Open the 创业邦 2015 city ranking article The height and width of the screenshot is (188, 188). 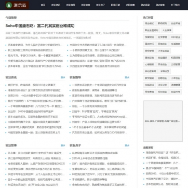point(31,111)
